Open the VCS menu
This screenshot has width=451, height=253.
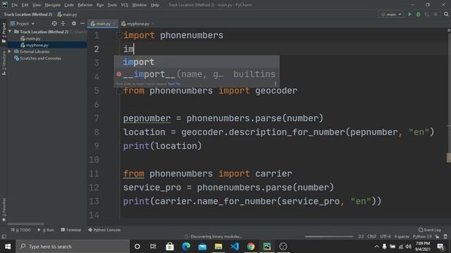tap(125, 5)
